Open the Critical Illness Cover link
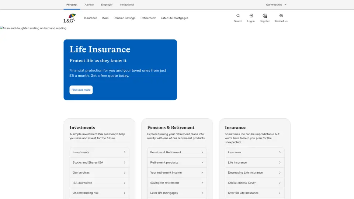This screenshot has height=199, width=354. 255,183
